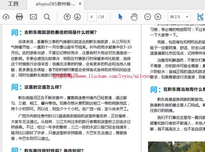Click the upload to cloud icon
This screenshot has width=205, height=152.
pyautogui.click(x=6, y=17)
